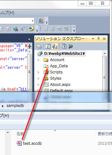Screen dimensions: 112x155
Task: Click the colored blocks toolbar icon
Action: click(x=41, y=20)
